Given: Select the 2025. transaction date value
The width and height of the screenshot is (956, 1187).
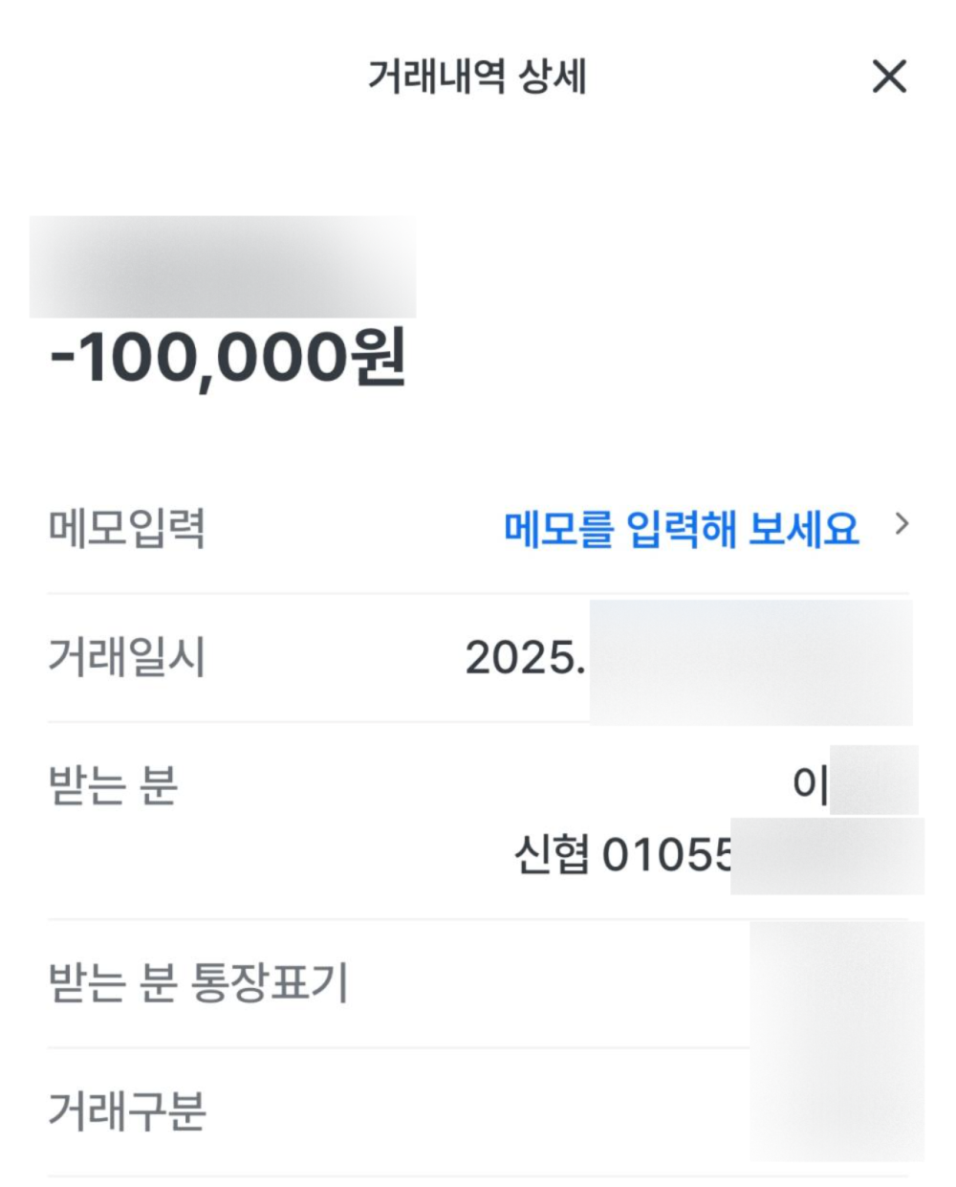Looking at the screenshot, I should pos(525,658).
